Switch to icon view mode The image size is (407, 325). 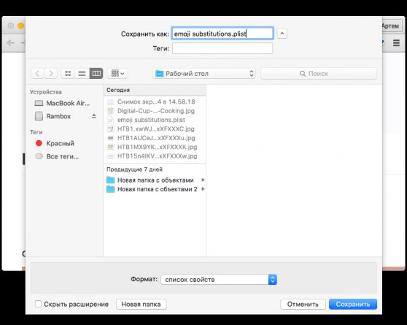coord(68,73)
